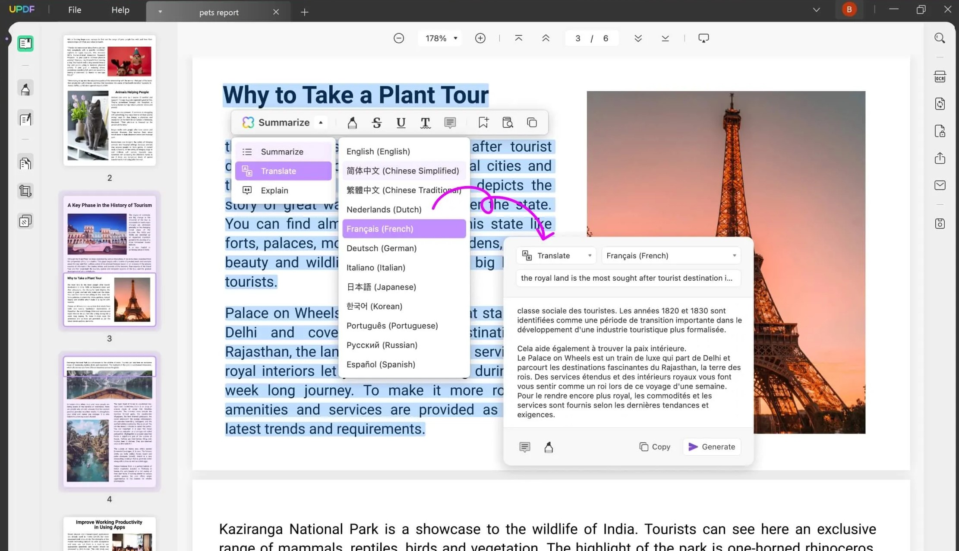Click the Save disk icon in right sidebar
Screen dimensions: 959x551
pos(940,224)
